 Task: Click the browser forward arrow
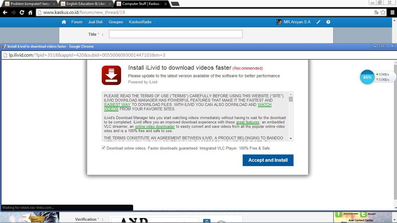click(13, 12)
